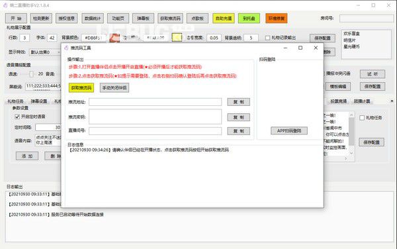Click the 背景透明 field showing 5

[251, 38]
